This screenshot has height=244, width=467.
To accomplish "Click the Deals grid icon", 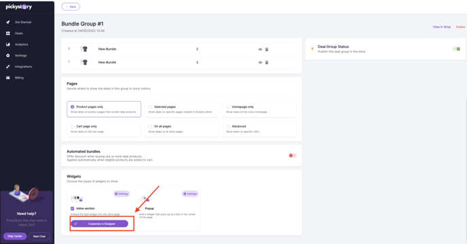I will tap(8, 33).
